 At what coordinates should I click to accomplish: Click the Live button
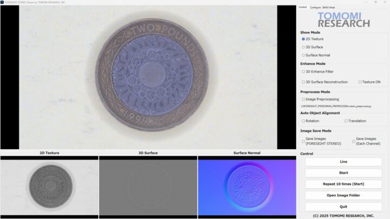tap(343, 162)
